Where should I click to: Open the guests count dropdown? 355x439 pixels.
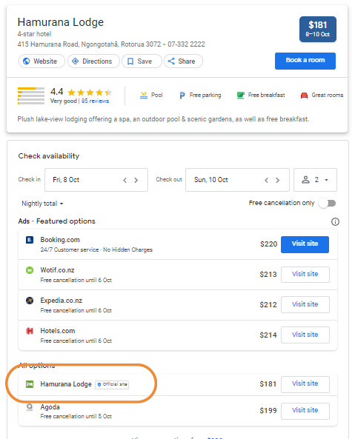tap(315, 180)
